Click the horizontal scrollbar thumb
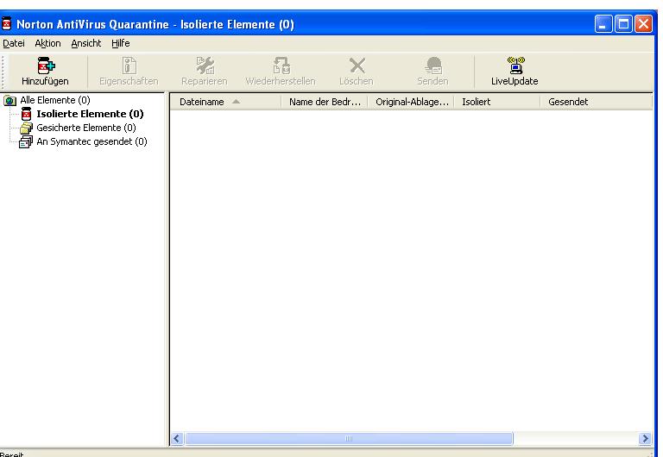Image resolution: width=663 pixels, height=457 pixels. tap(349, 438)
